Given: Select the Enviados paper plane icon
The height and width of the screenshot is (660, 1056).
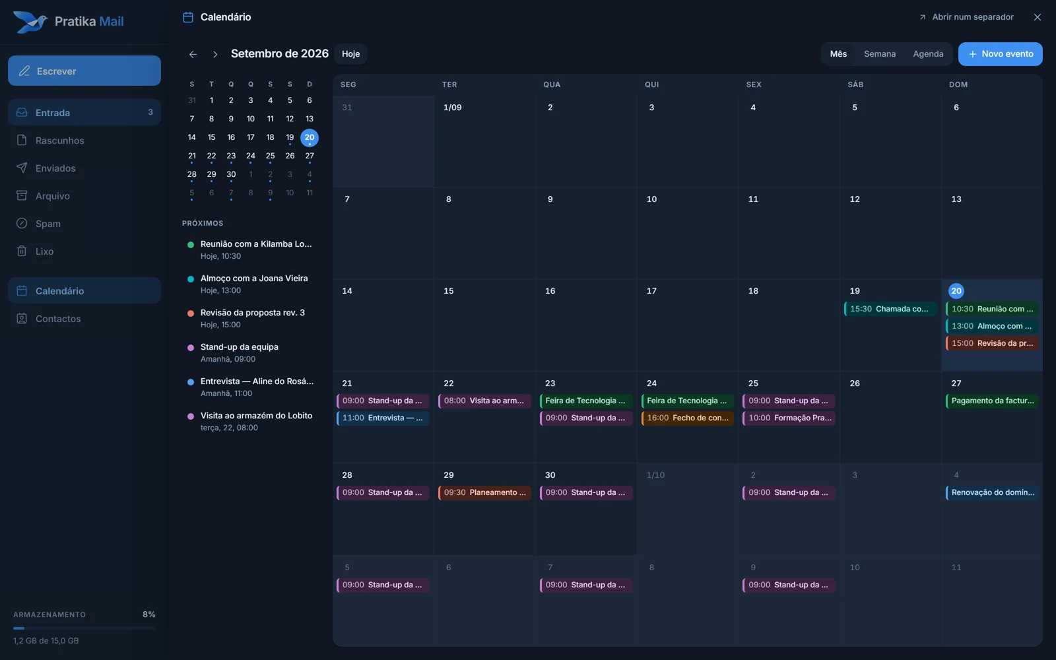Looking at the screenshot, I should (x=22, y=168).
